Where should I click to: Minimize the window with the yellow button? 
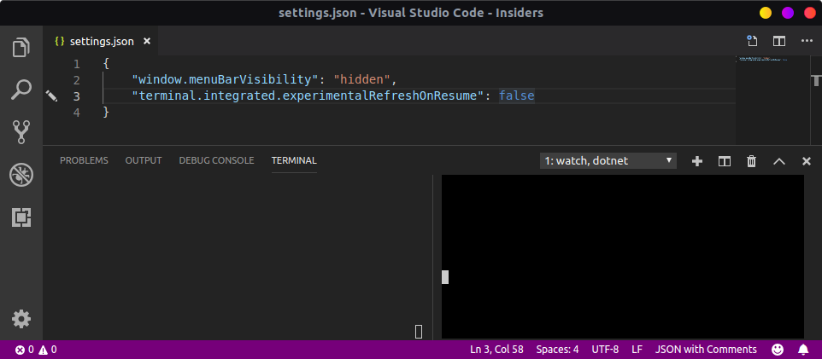click(766, 13)
